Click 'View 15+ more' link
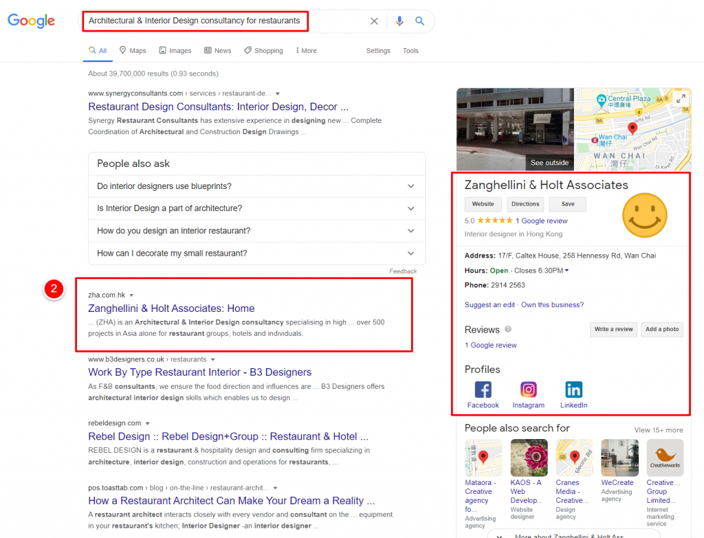Image resolution: width=704 pixels, height=538 pixels. 659,430
